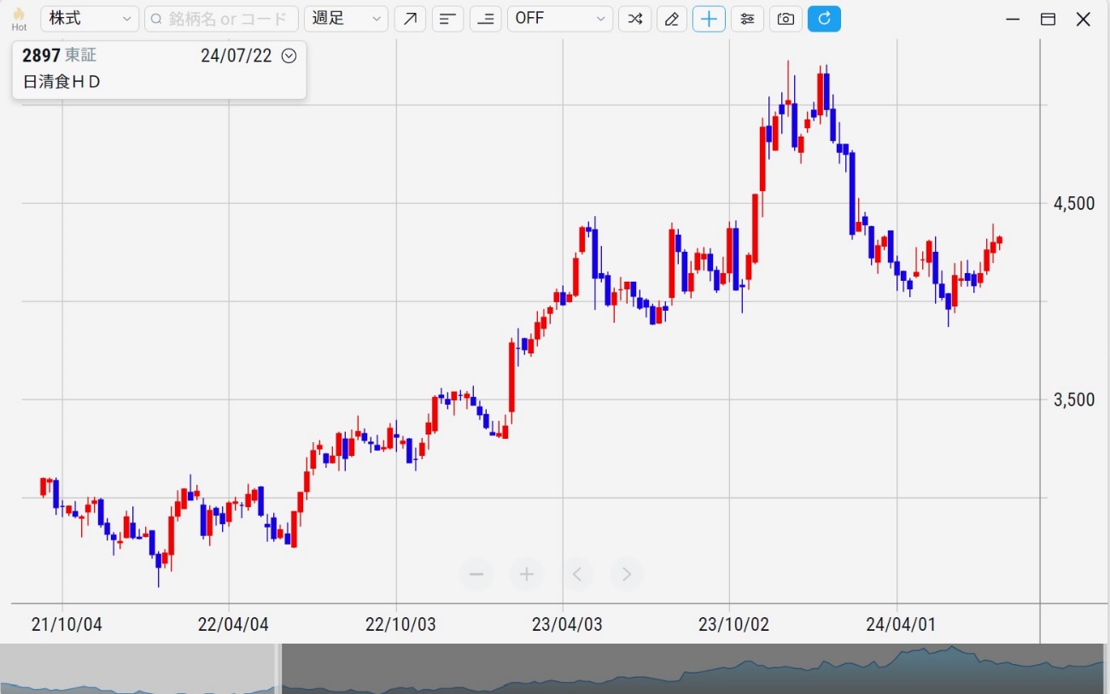Open chart settings sliders icon
Viewport: 1110px width, 694px height.
click(747, 19)
